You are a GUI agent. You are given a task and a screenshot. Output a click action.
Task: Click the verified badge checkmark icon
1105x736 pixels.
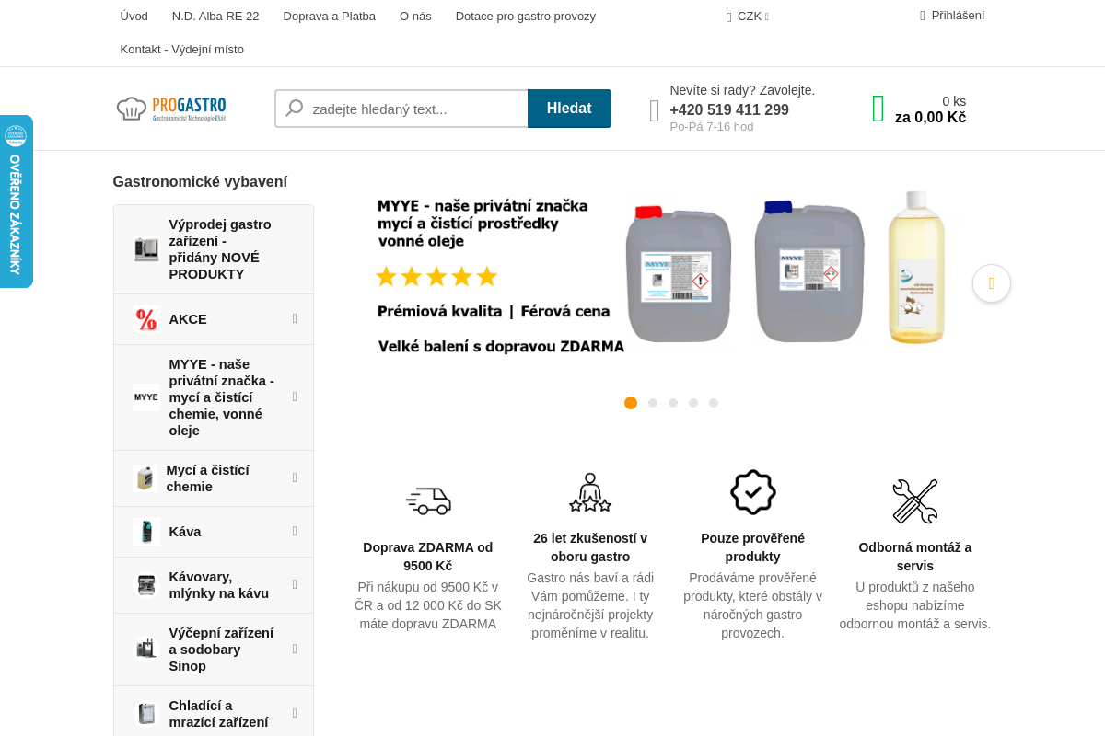(752, 492)
